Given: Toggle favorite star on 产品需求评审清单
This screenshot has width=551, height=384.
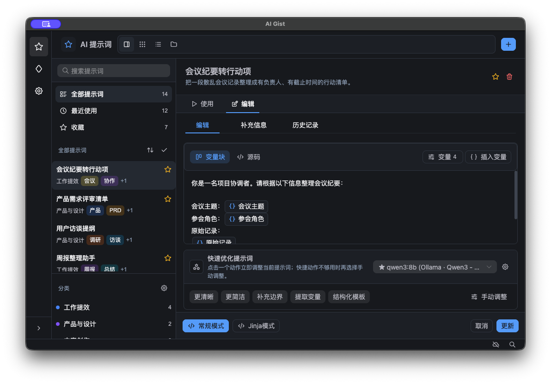Looking at the screenshot, I should click(168, 199).
